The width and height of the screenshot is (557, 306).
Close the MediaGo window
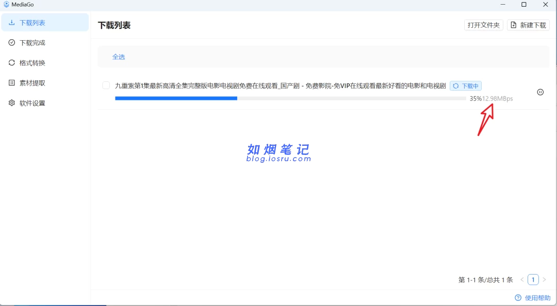pos(546,5)
